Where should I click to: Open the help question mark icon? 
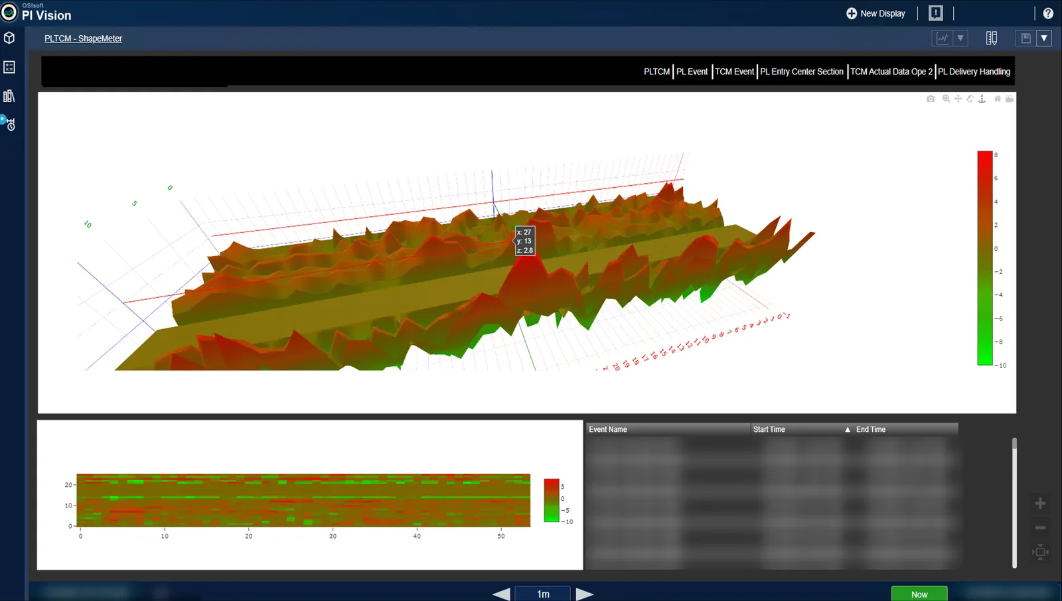pyautogui.click(x=1048, y=13)
